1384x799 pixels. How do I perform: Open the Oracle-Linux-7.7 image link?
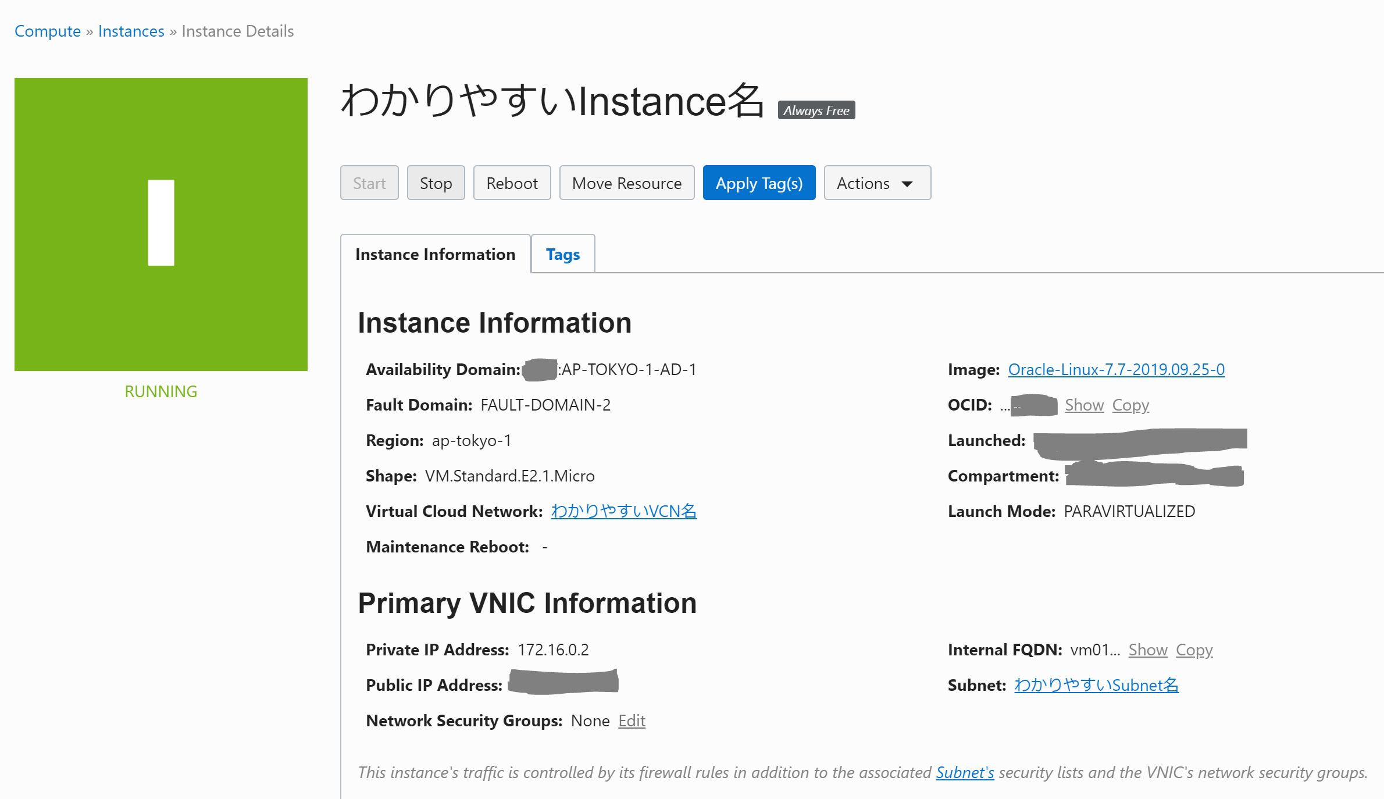click(x=1116, y=369)
